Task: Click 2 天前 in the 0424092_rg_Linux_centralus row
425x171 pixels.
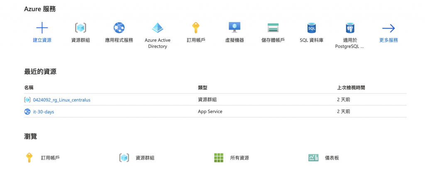Action: [x=343, y=100]
